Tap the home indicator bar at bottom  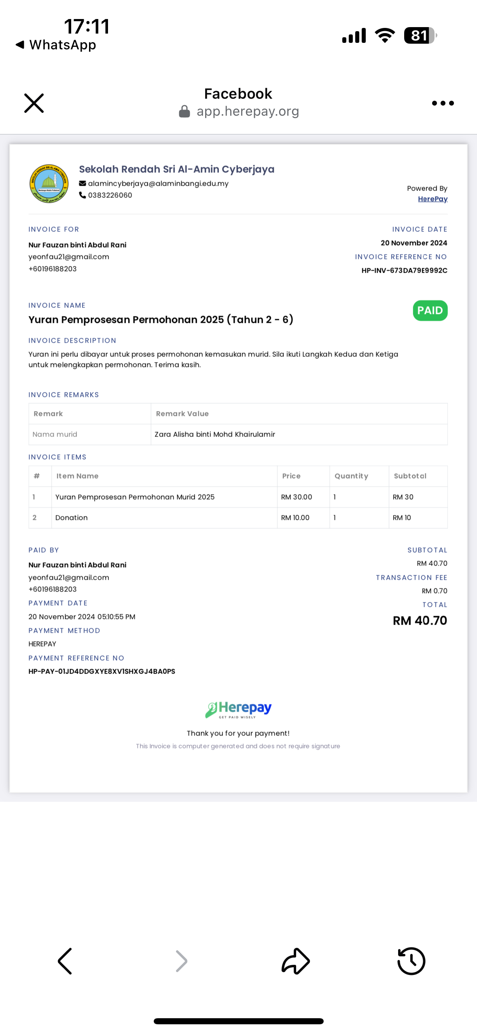[x=238, y=1021]
